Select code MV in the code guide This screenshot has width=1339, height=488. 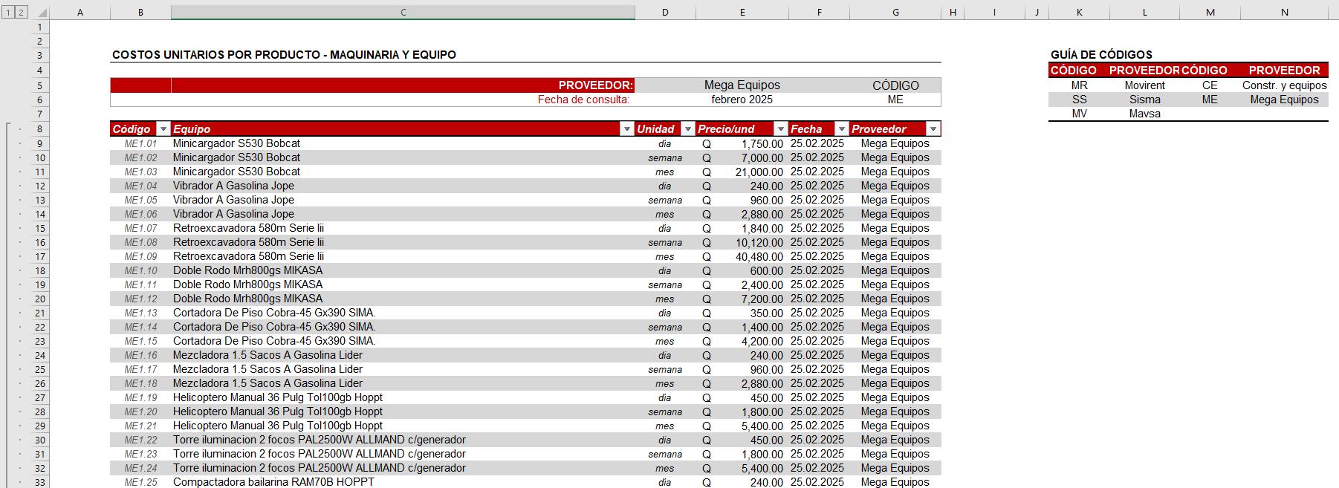(1079, 114)
